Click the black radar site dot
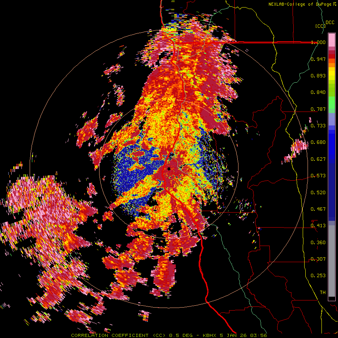The width and height of the screenshot is (338, 338). point(169,169)
